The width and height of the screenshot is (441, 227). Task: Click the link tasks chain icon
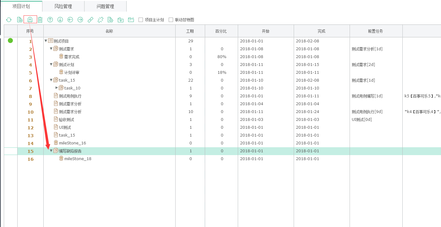[90, 20]
